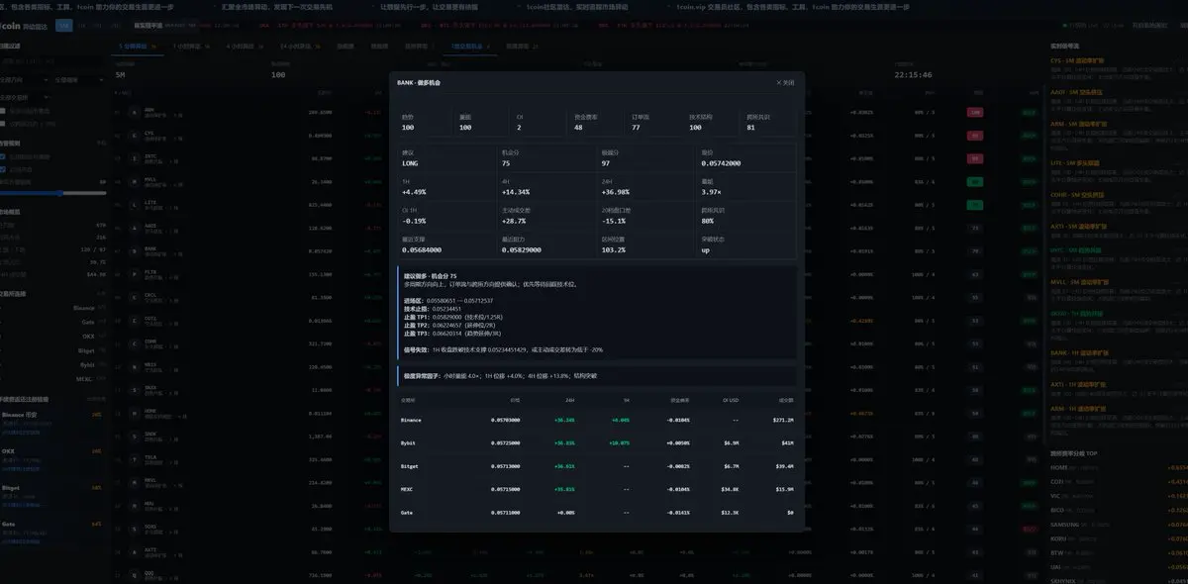Image resolution: width=1188 pixels, height=584 pixels.
Task: Click the LONG suggestion value
Action: click(x=411, y=162)
